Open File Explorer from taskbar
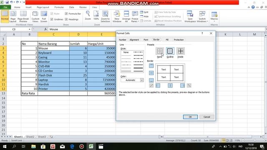 (33, 146)
